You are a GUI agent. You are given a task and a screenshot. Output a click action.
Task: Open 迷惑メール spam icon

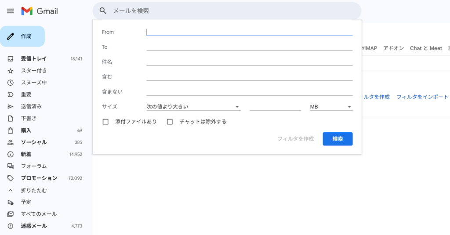coord(11,226)
